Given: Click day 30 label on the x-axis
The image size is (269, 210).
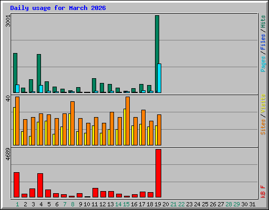Looking at the screenshot, I should 244,204.
